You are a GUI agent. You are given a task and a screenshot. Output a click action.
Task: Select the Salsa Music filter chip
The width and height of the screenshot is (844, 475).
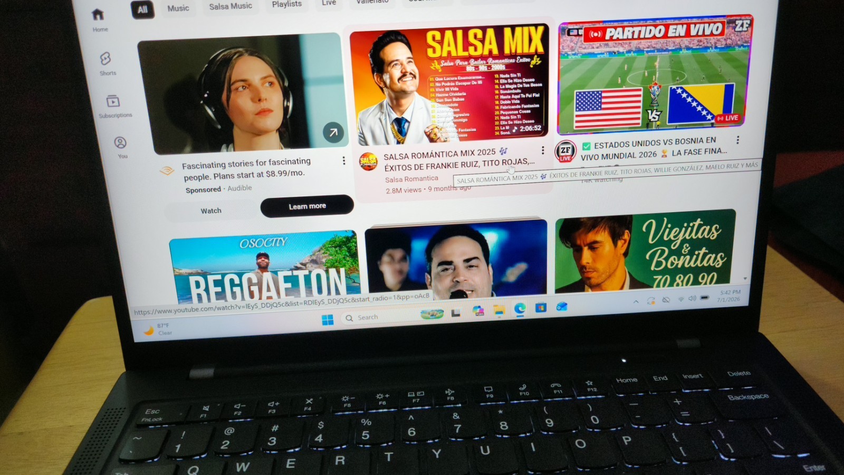[231, 6]
